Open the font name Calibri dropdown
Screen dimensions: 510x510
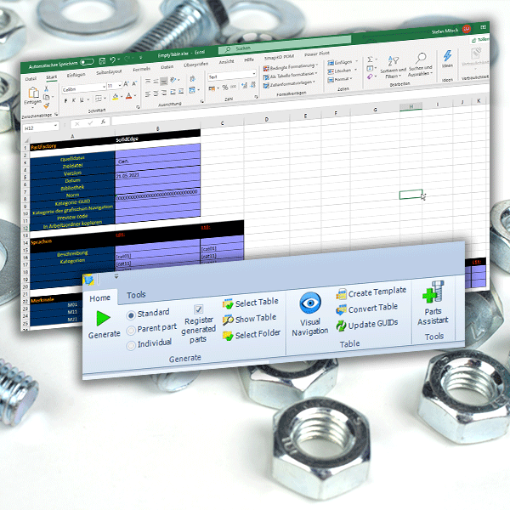click(x=104, y=87)
